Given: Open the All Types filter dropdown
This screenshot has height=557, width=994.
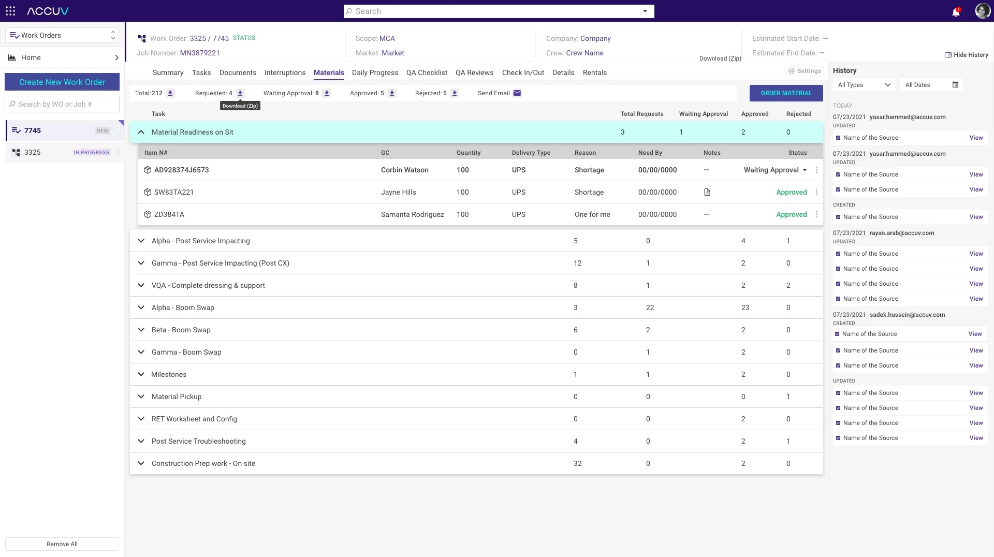Looking at the screenshot, I should (x=864, y=85).
